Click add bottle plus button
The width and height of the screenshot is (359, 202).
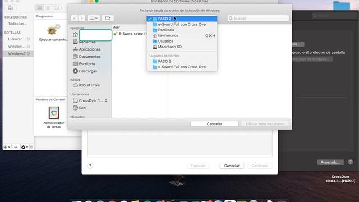pyautogui.click(x=7, y=147)
